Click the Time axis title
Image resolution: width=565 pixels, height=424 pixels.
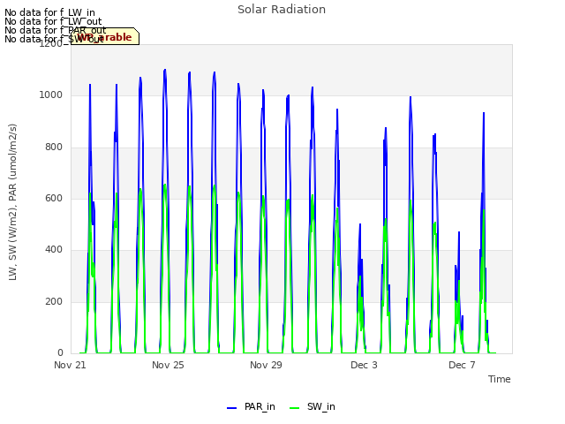[500, 379]
